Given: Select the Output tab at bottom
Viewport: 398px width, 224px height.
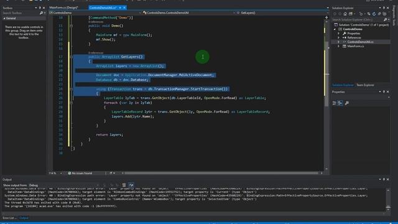Looking at the screenshot, I should tap(24, 218).
